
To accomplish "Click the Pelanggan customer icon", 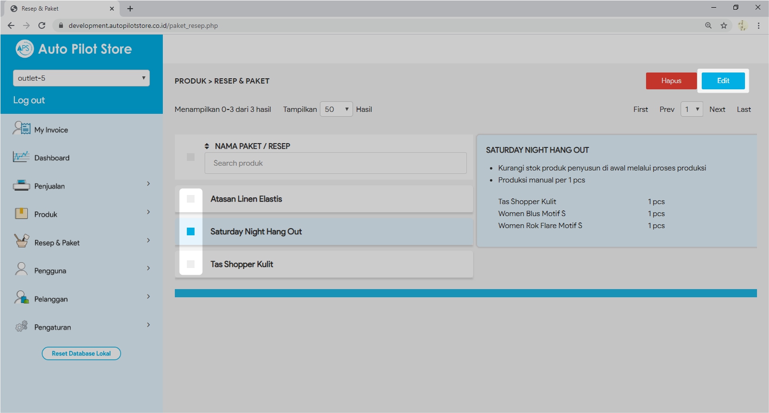I will 21,298.
